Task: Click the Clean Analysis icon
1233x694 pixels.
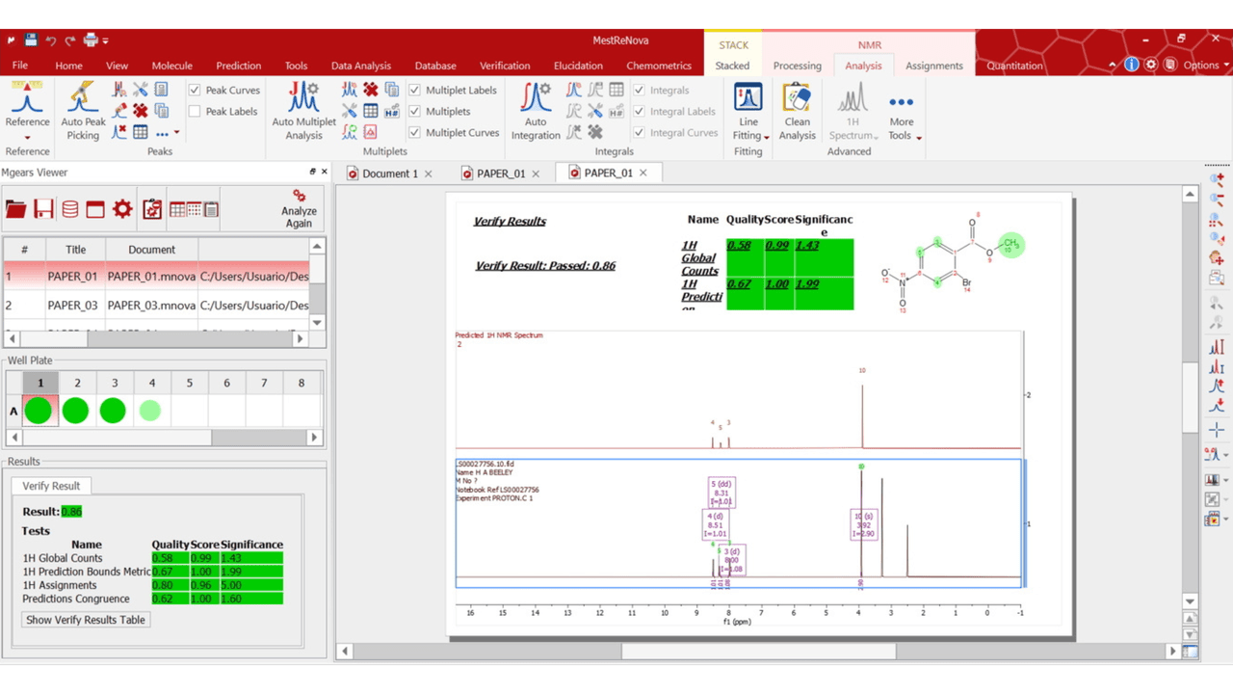Action: click(797, 112)
